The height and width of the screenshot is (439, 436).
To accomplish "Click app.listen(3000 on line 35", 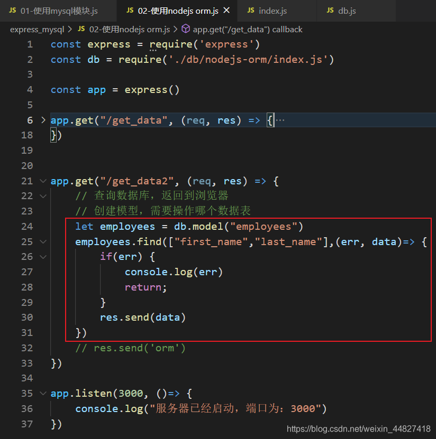I will (97, 394).
